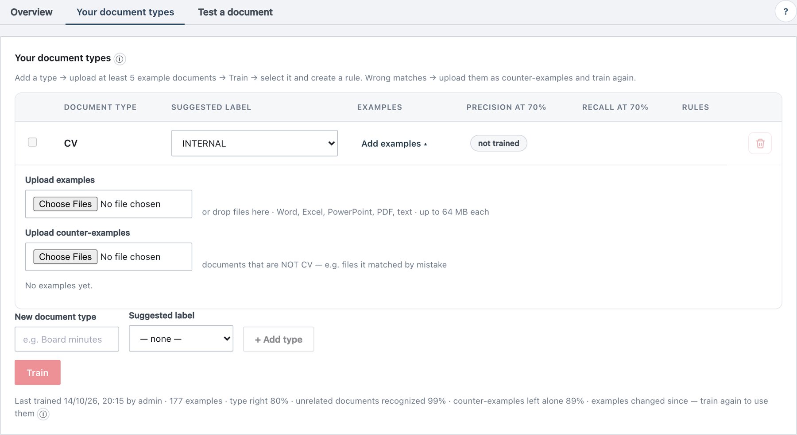Go to Test a document tab
The height and width of the screenshot is (435, 797).
click(x=235, y=12)
